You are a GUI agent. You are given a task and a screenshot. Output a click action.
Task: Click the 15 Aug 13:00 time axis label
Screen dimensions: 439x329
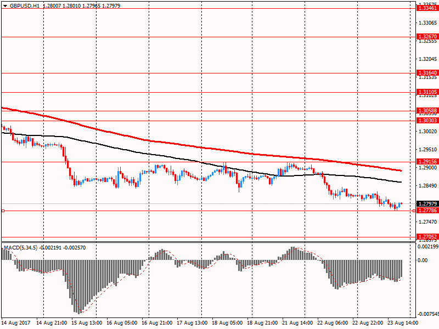(87, 323)
